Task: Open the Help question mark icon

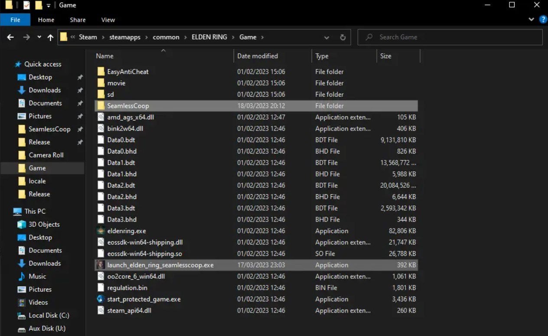Action: coord(543,20)
